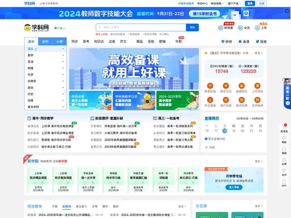Click the 名师案例 icon
Screen dimensions: 291x218
pyautogui.click(x=257, y=100)
